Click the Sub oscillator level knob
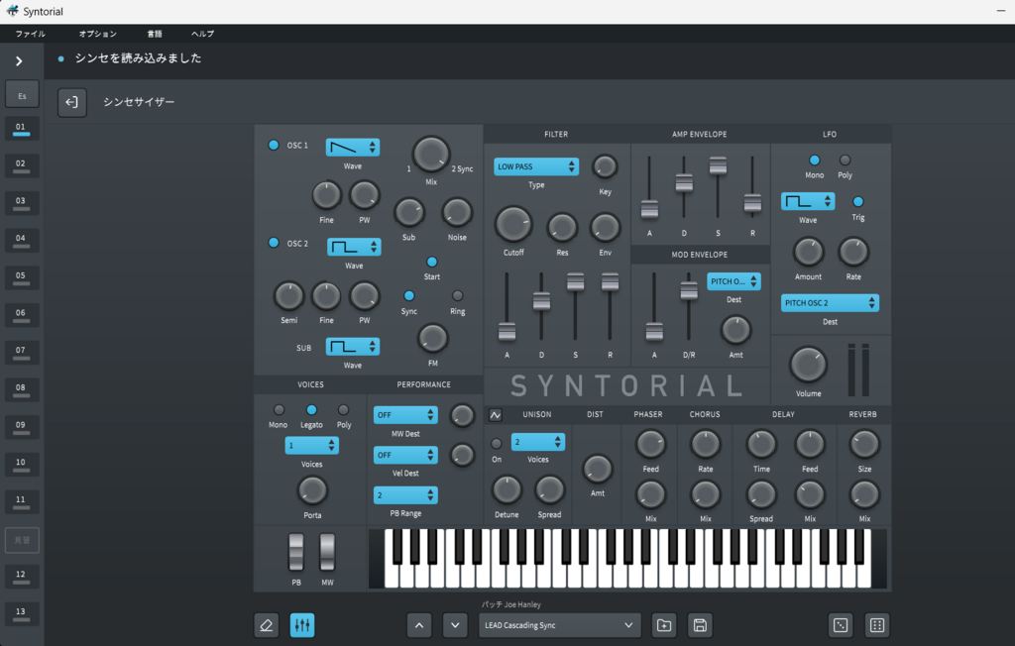This screenshot has height=646, width=1015. (x=409, y=212)
